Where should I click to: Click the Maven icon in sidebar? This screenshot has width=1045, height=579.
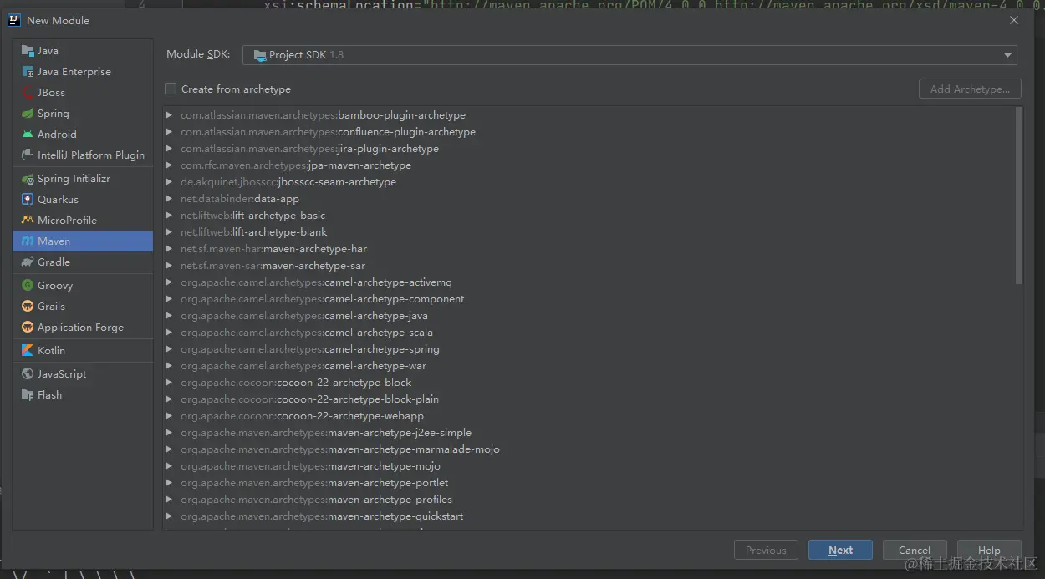[x=28, y=241]
